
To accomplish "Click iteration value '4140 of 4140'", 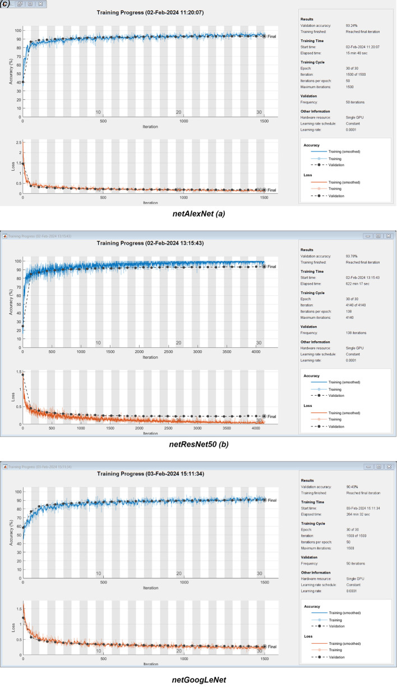I will click(x=357, y=306).
